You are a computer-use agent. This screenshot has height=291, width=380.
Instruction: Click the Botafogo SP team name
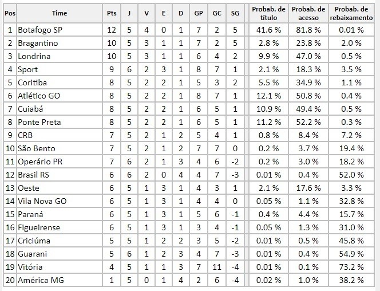point(40,30)
